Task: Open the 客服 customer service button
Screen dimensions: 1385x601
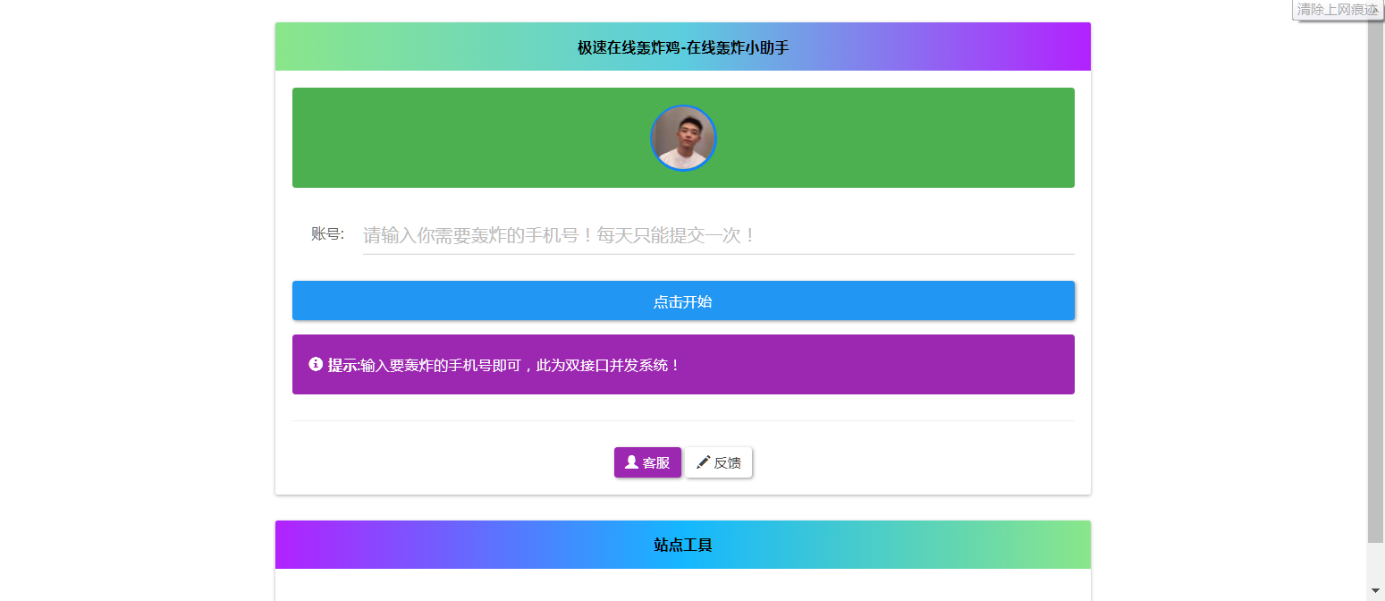Action: point(647,462)
